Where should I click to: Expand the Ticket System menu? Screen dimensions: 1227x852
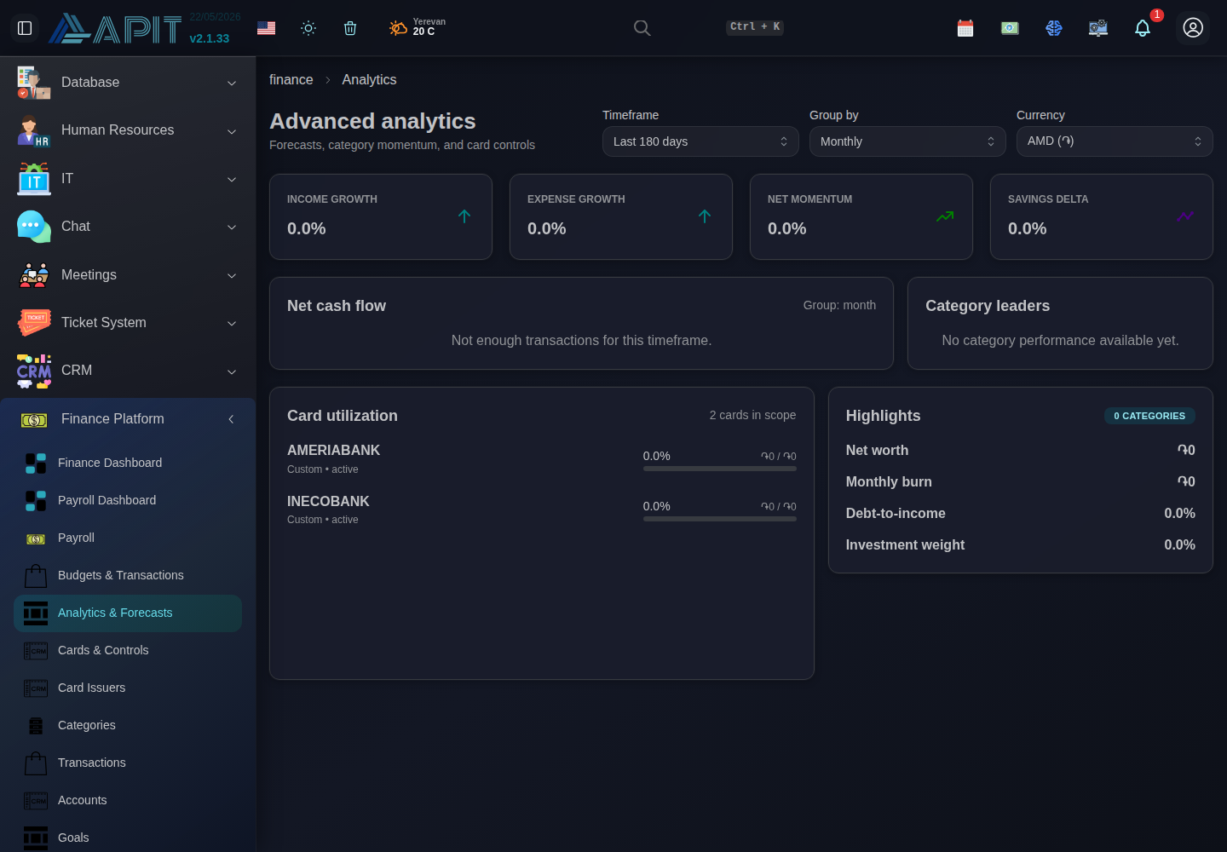click(128, 323)
